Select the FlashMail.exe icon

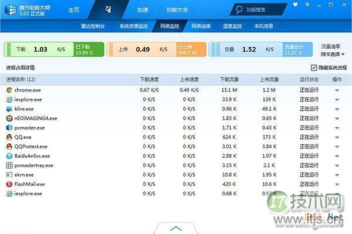pos(9,184)
